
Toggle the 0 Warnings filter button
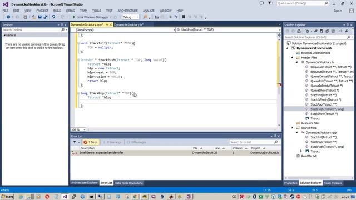tap(112, 142)
